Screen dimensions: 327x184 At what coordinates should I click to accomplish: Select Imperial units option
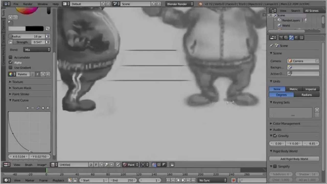pos(311,89)
